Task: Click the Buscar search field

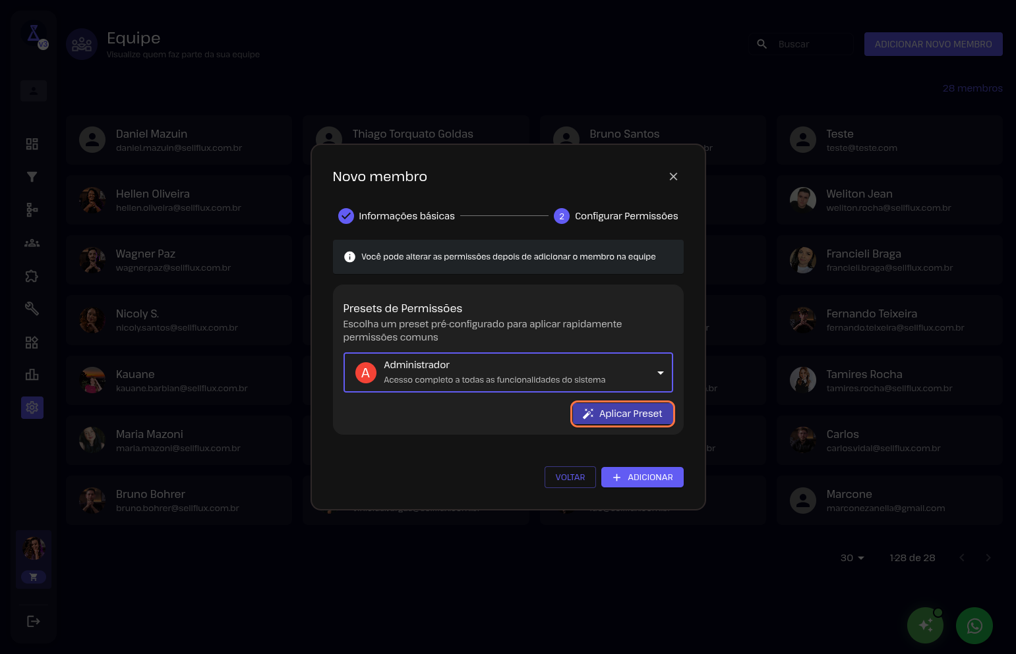Action: click(812, 44)
